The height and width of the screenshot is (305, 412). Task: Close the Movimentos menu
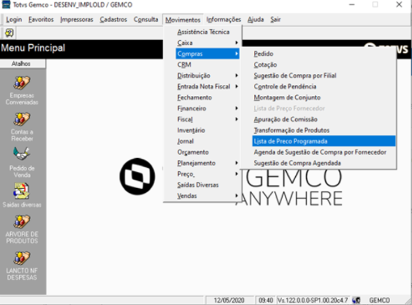[x=183, y=19]
